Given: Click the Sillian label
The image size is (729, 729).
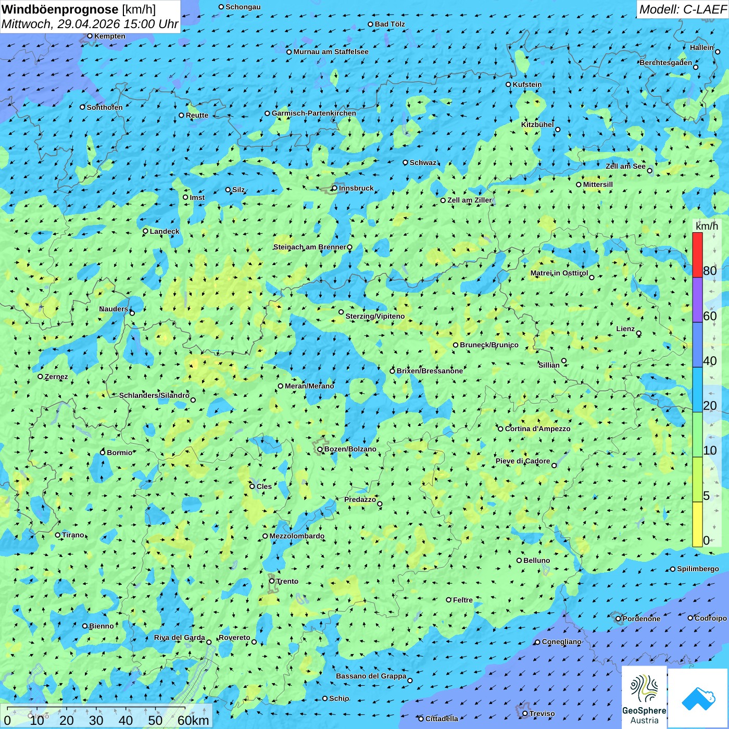Looking at the screenshot, I should pos(549,365).
